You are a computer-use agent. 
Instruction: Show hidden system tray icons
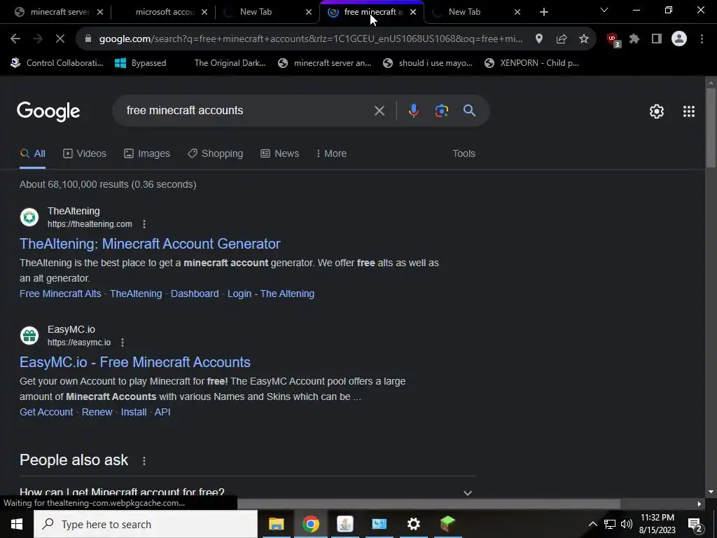tap(592, 524)
